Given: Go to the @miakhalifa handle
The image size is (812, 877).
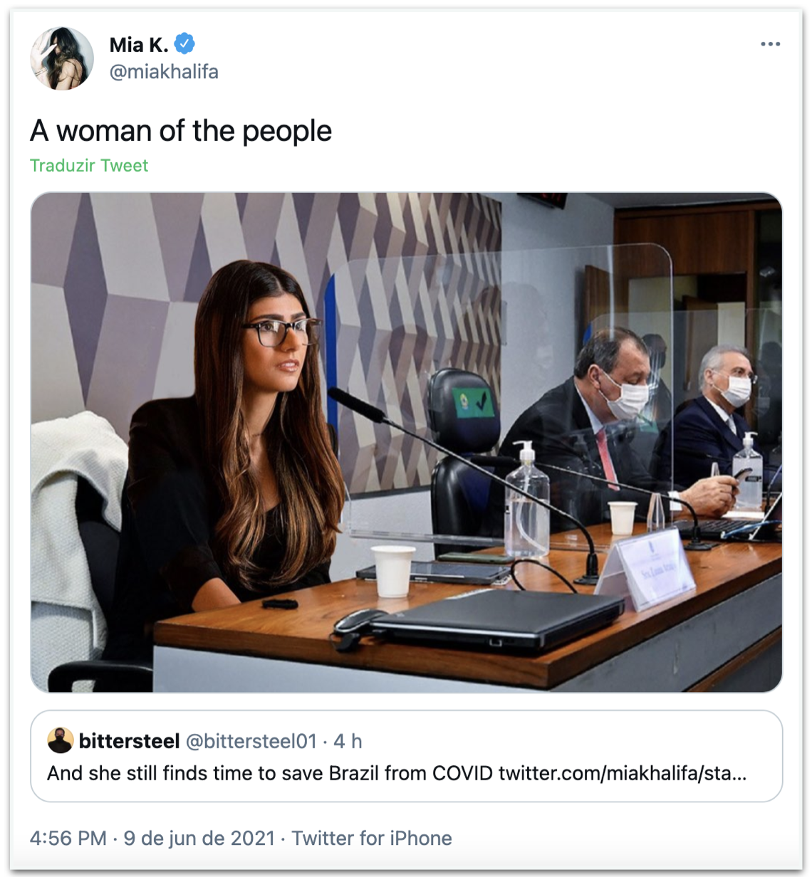Looking at the screenshot, I should 164,72.
